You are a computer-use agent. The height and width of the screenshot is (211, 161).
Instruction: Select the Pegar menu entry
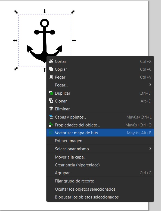(100, 77)
